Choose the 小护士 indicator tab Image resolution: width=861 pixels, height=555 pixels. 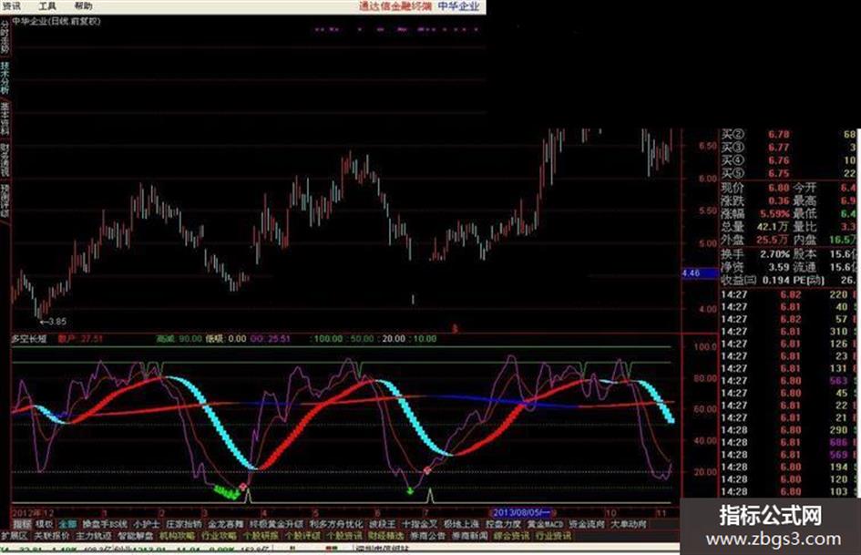click(146, 525)
